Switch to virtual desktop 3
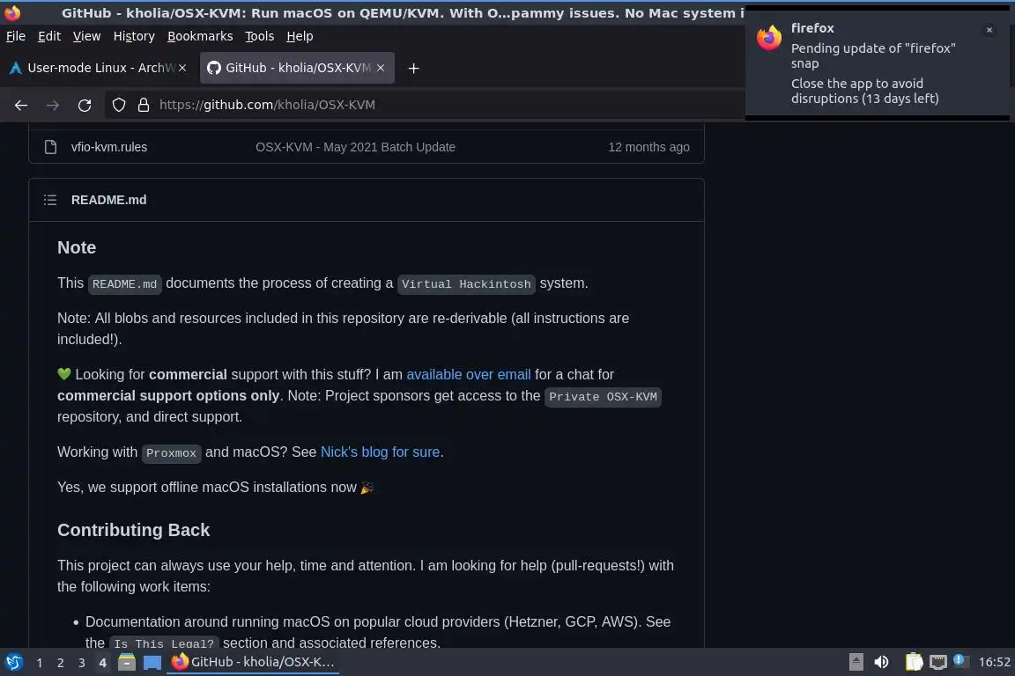 (82, 663)
